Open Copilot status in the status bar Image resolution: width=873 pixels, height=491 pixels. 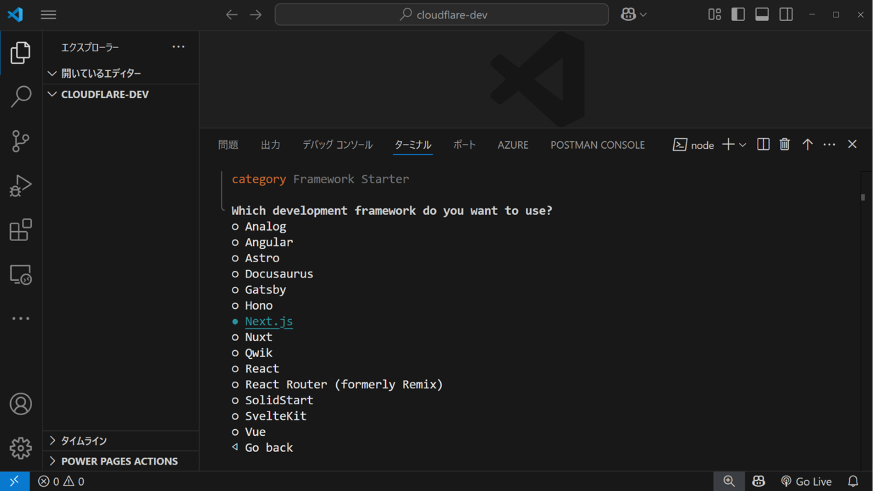pos(759,481)
